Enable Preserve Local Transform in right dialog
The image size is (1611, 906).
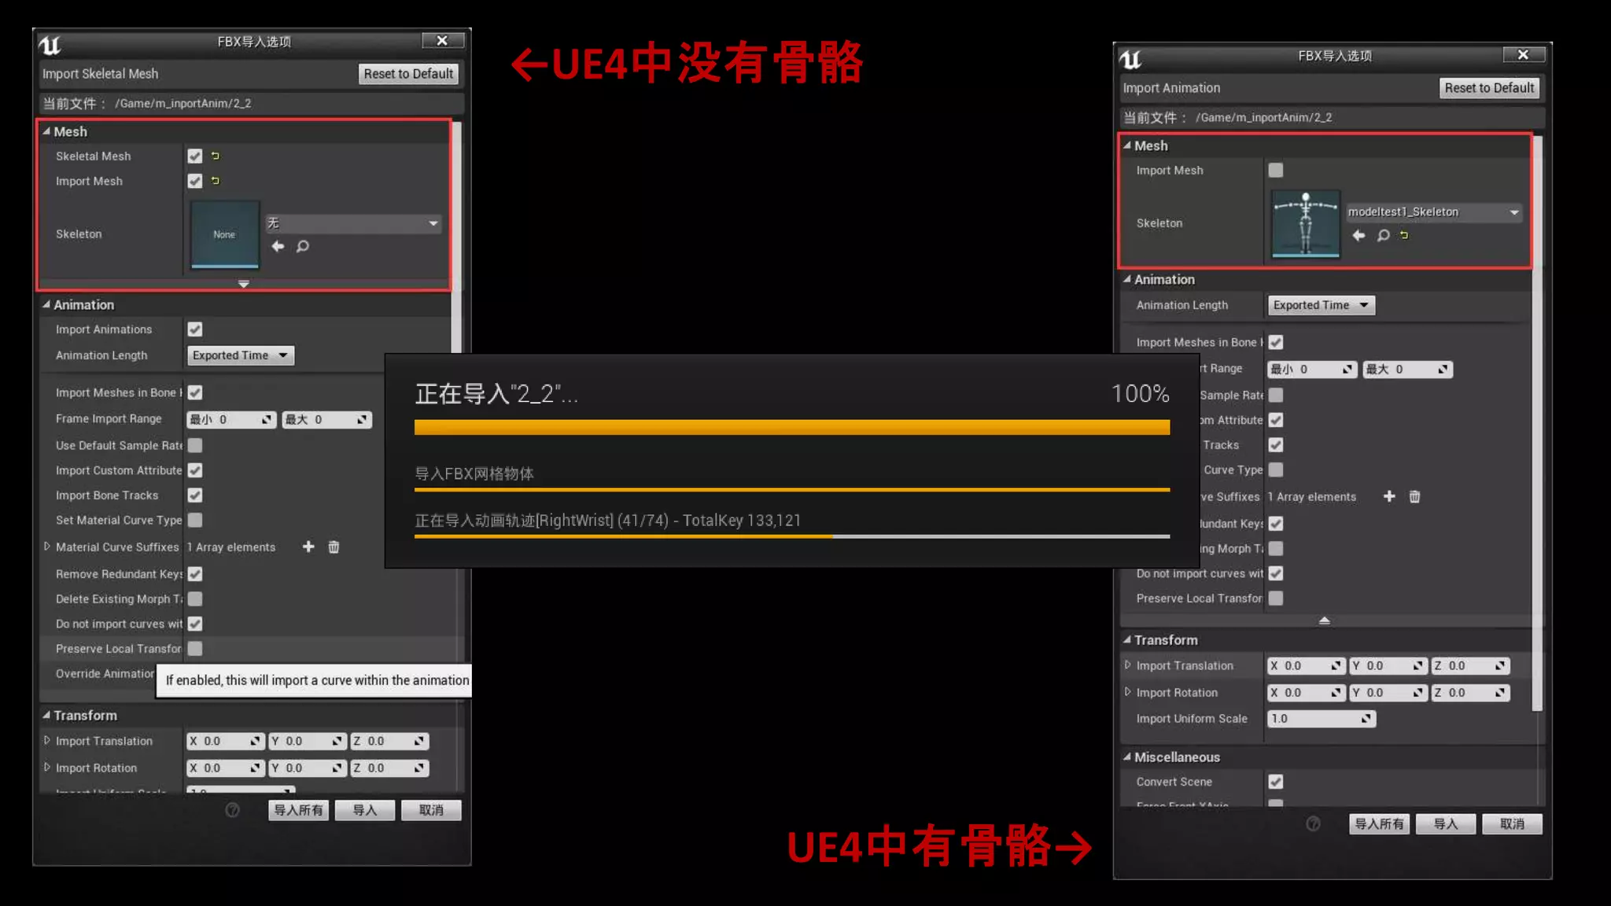[x=1276, y=598]
